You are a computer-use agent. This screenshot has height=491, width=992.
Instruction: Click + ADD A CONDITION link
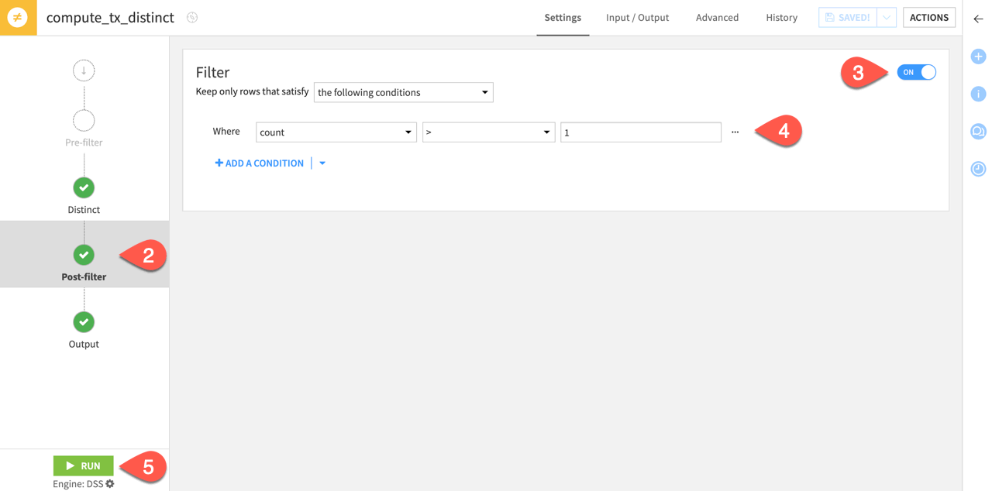coord(260,163)
